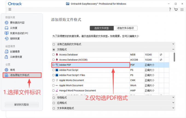This screenshot has width=186, height=118.
Task: Edit size for Access Database MDB row
Action: pos(161,55)
